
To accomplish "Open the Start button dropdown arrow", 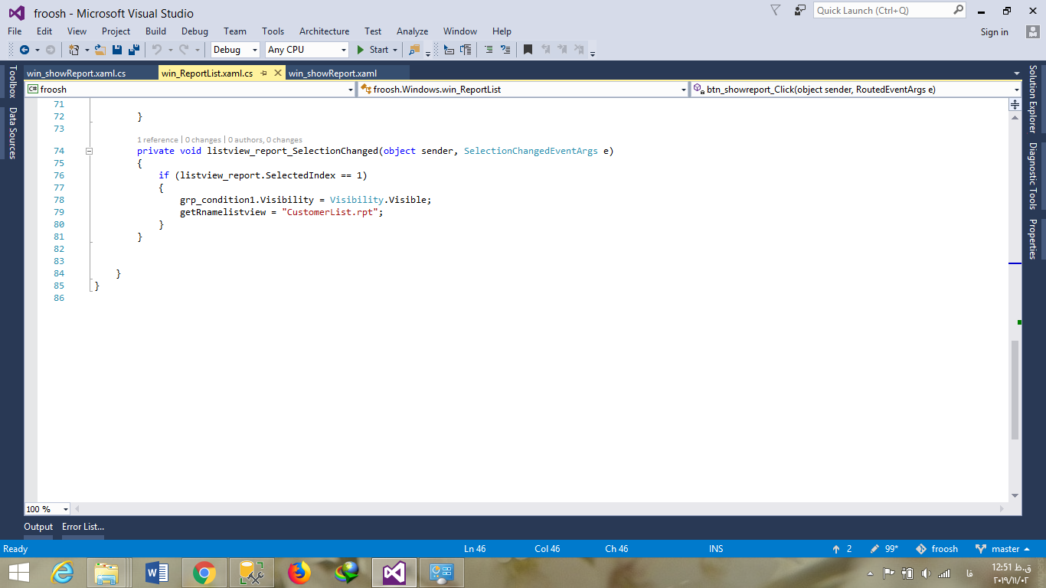I will point(395,50).
